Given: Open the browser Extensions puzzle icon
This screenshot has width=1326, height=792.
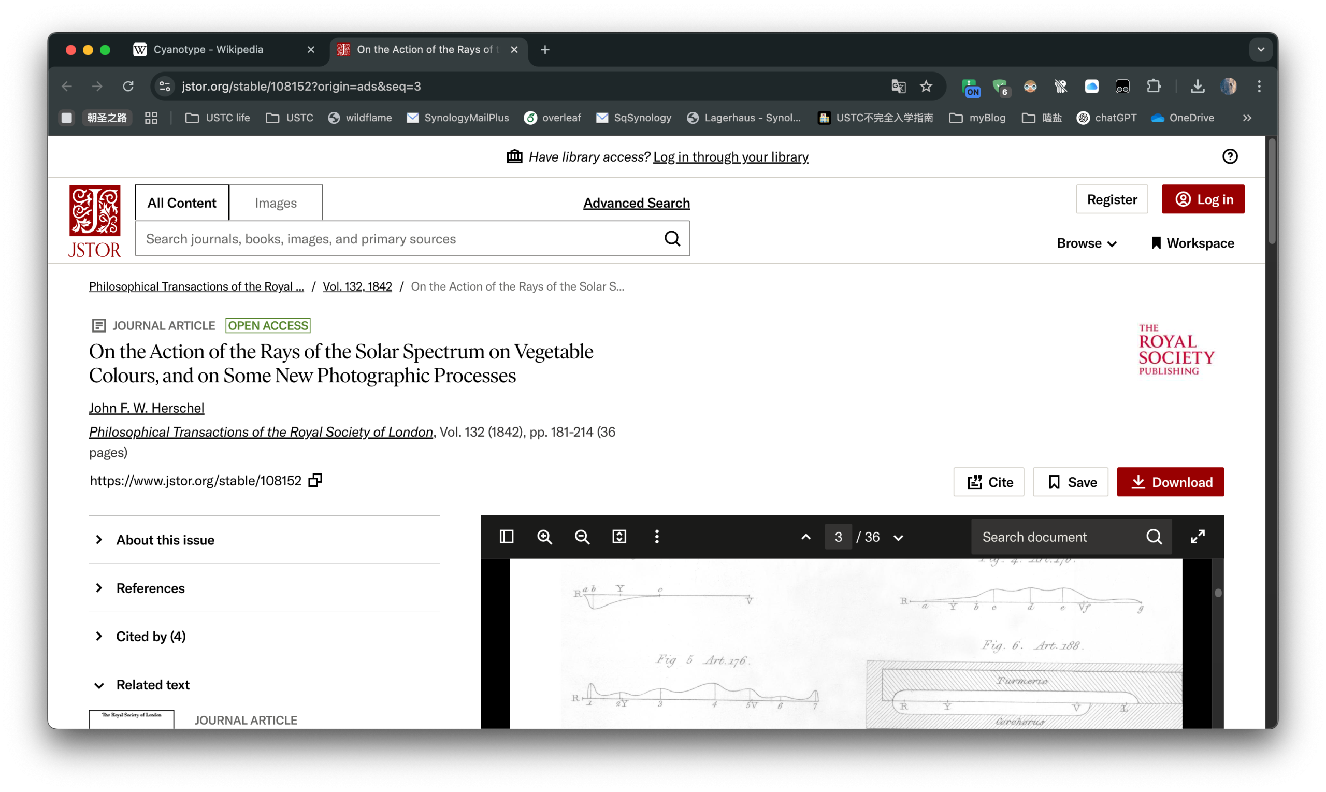Looking at the screenshot, I should (x=1153, y=86).
